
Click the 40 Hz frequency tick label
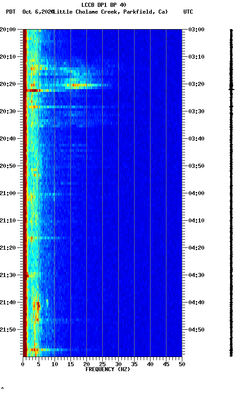[150, 364]
